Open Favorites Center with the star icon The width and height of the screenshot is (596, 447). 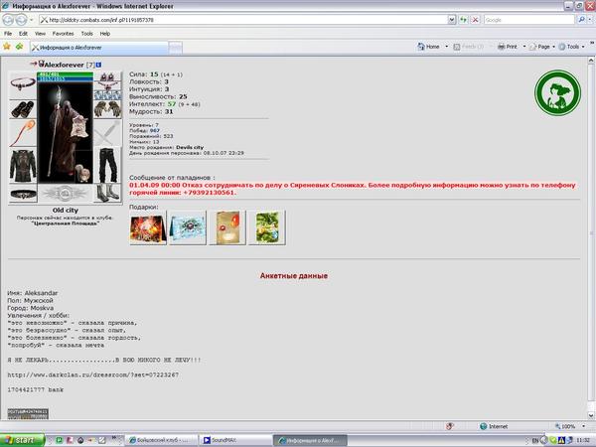[x=7, y=47]
